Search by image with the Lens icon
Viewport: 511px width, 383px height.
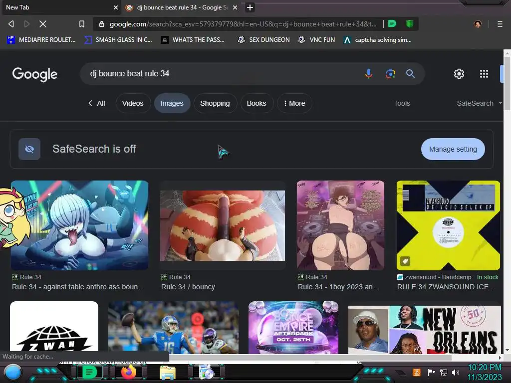(390, 74)
